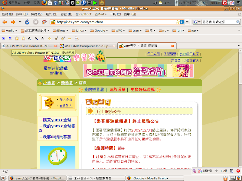Reload the current page
Image resolution: width=242 pixels, height=181 pixels.
point(27,22)
